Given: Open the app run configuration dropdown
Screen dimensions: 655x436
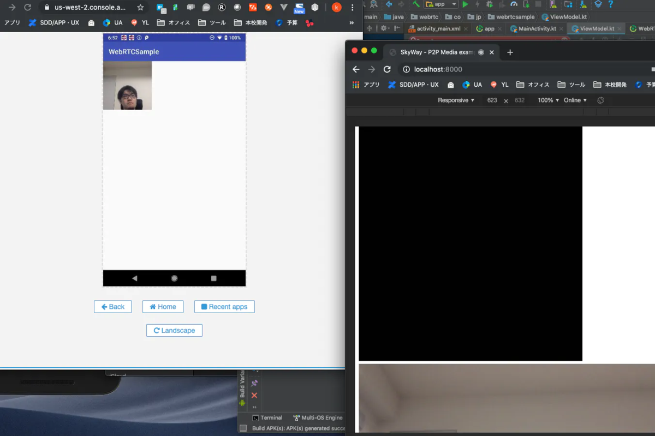Looking at the screenshot, I should point(440,4).
